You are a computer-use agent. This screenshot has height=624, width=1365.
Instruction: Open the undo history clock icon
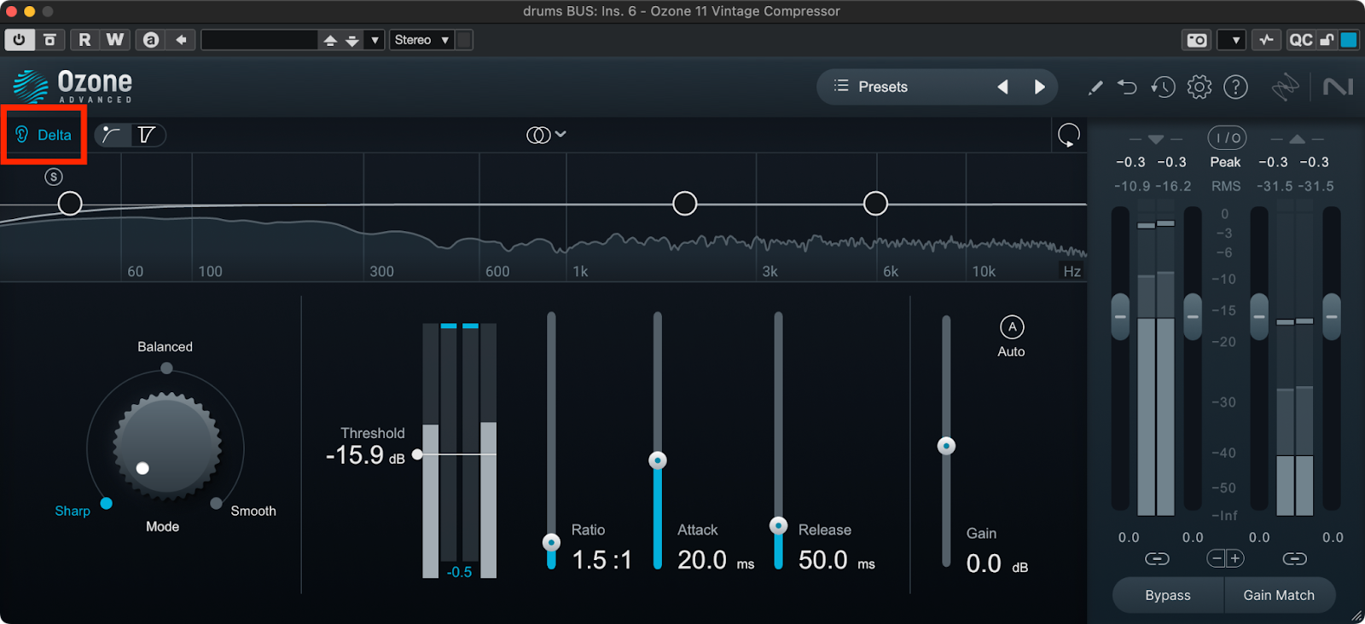(x=1163, y=87)
